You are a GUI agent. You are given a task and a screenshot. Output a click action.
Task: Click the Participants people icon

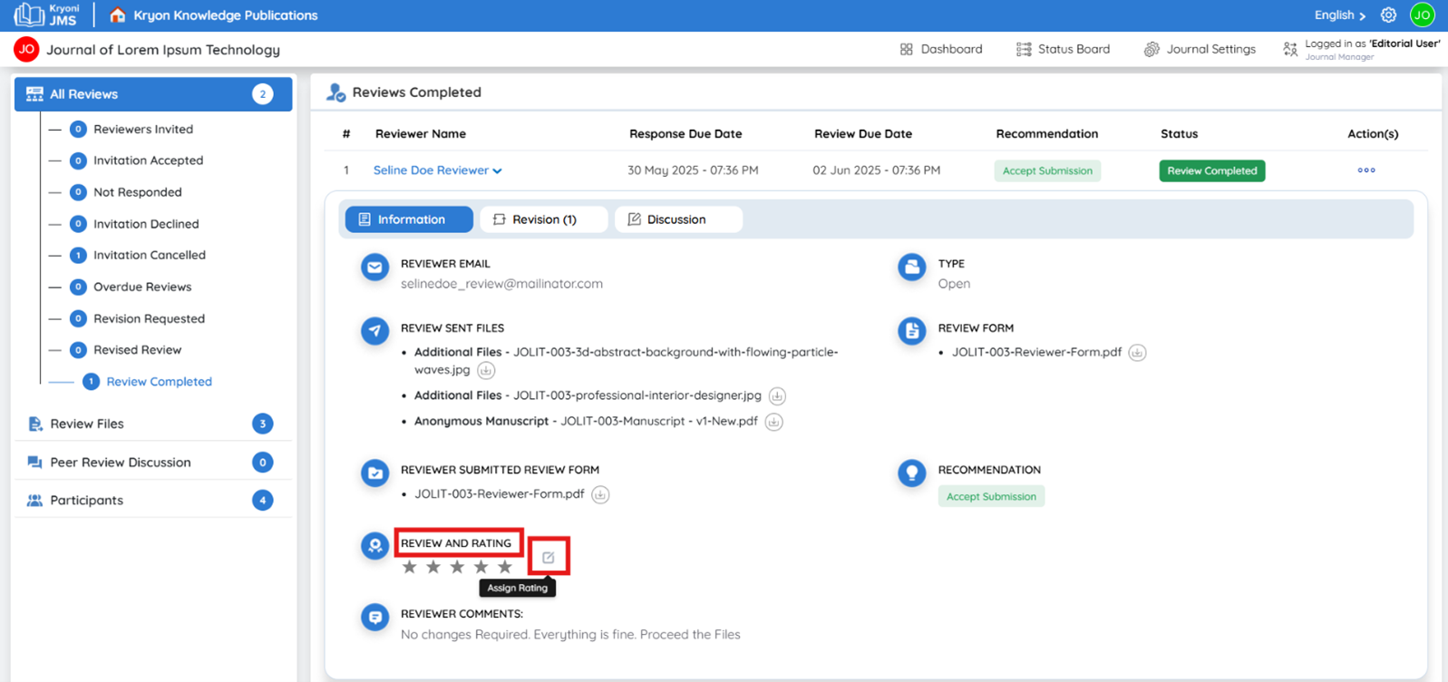[x=34, y=501]
